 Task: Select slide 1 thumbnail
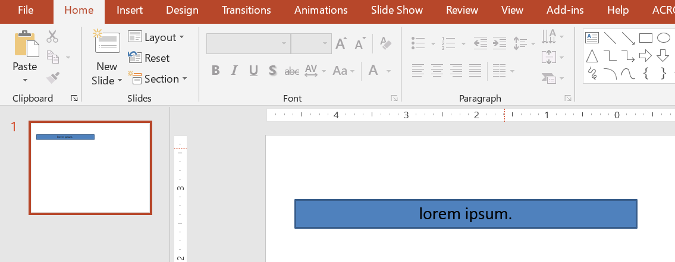[90, 168]
